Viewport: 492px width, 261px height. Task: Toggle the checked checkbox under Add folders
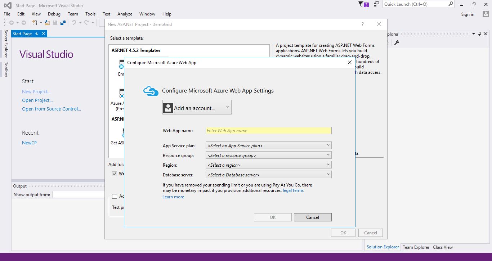coord(115,174)
